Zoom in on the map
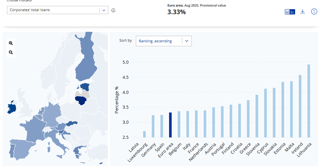The height and width of the screenshot is (166, 327). 11,43
